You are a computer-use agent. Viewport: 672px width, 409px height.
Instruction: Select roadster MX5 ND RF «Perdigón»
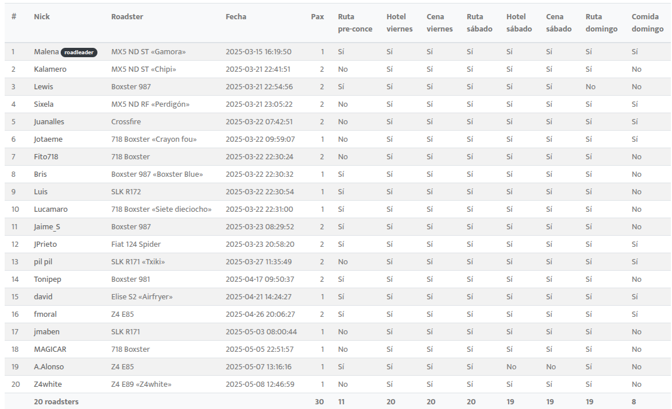tap(150, 104)
